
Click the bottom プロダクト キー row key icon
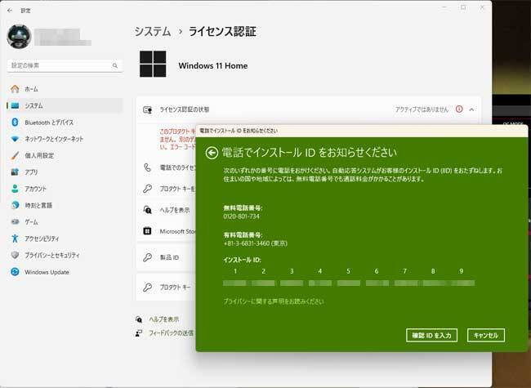(x=147, y=287)
